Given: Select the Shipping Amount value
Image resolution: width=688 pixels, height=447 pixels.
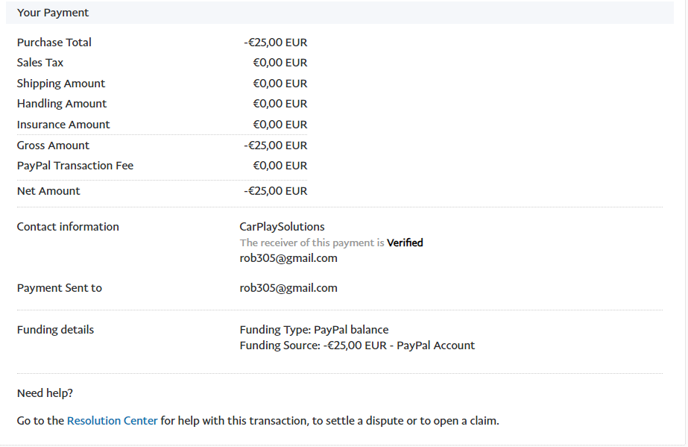Looking at the screenshot, I should click(x=280, y=84).
